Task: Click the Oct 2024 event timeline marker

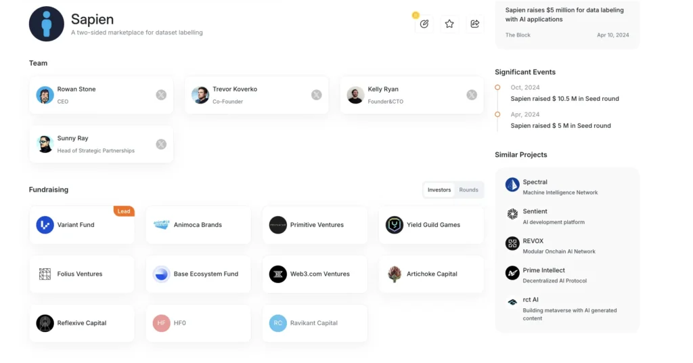Action: point(497,87)
